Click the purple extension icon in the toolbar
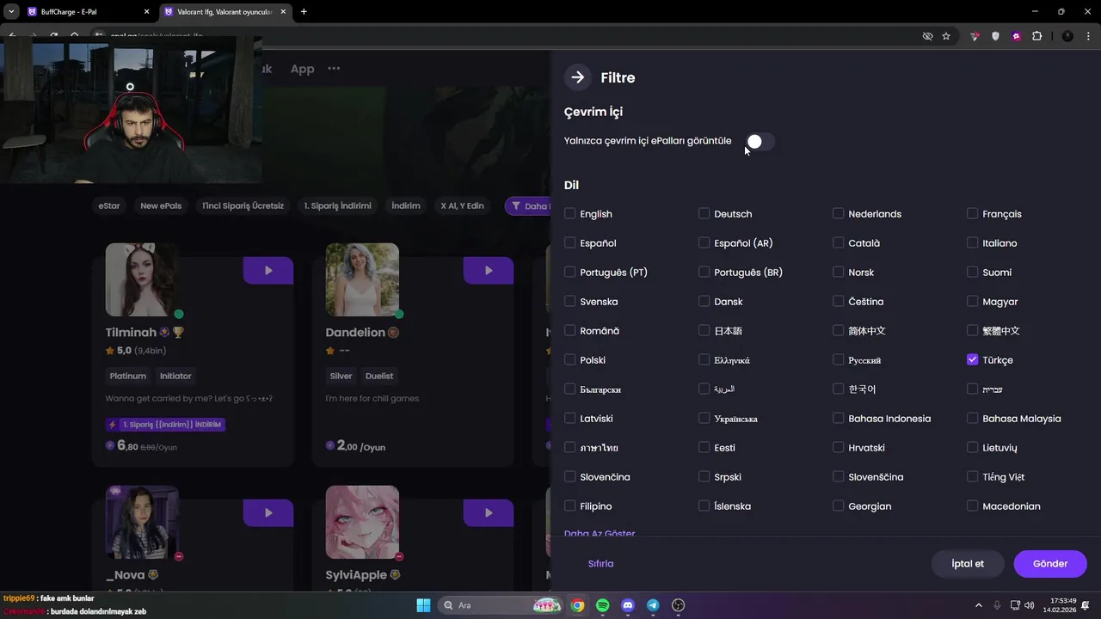The width and height of the screenshot is (1101, 619). tap(1017, 36)
